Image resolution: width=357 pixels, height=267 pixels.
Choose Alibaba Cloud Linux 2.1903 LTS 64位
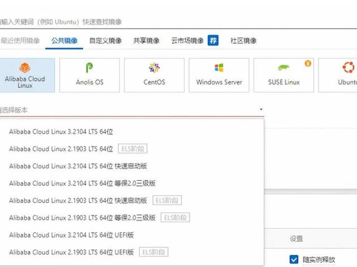point(132,149)
